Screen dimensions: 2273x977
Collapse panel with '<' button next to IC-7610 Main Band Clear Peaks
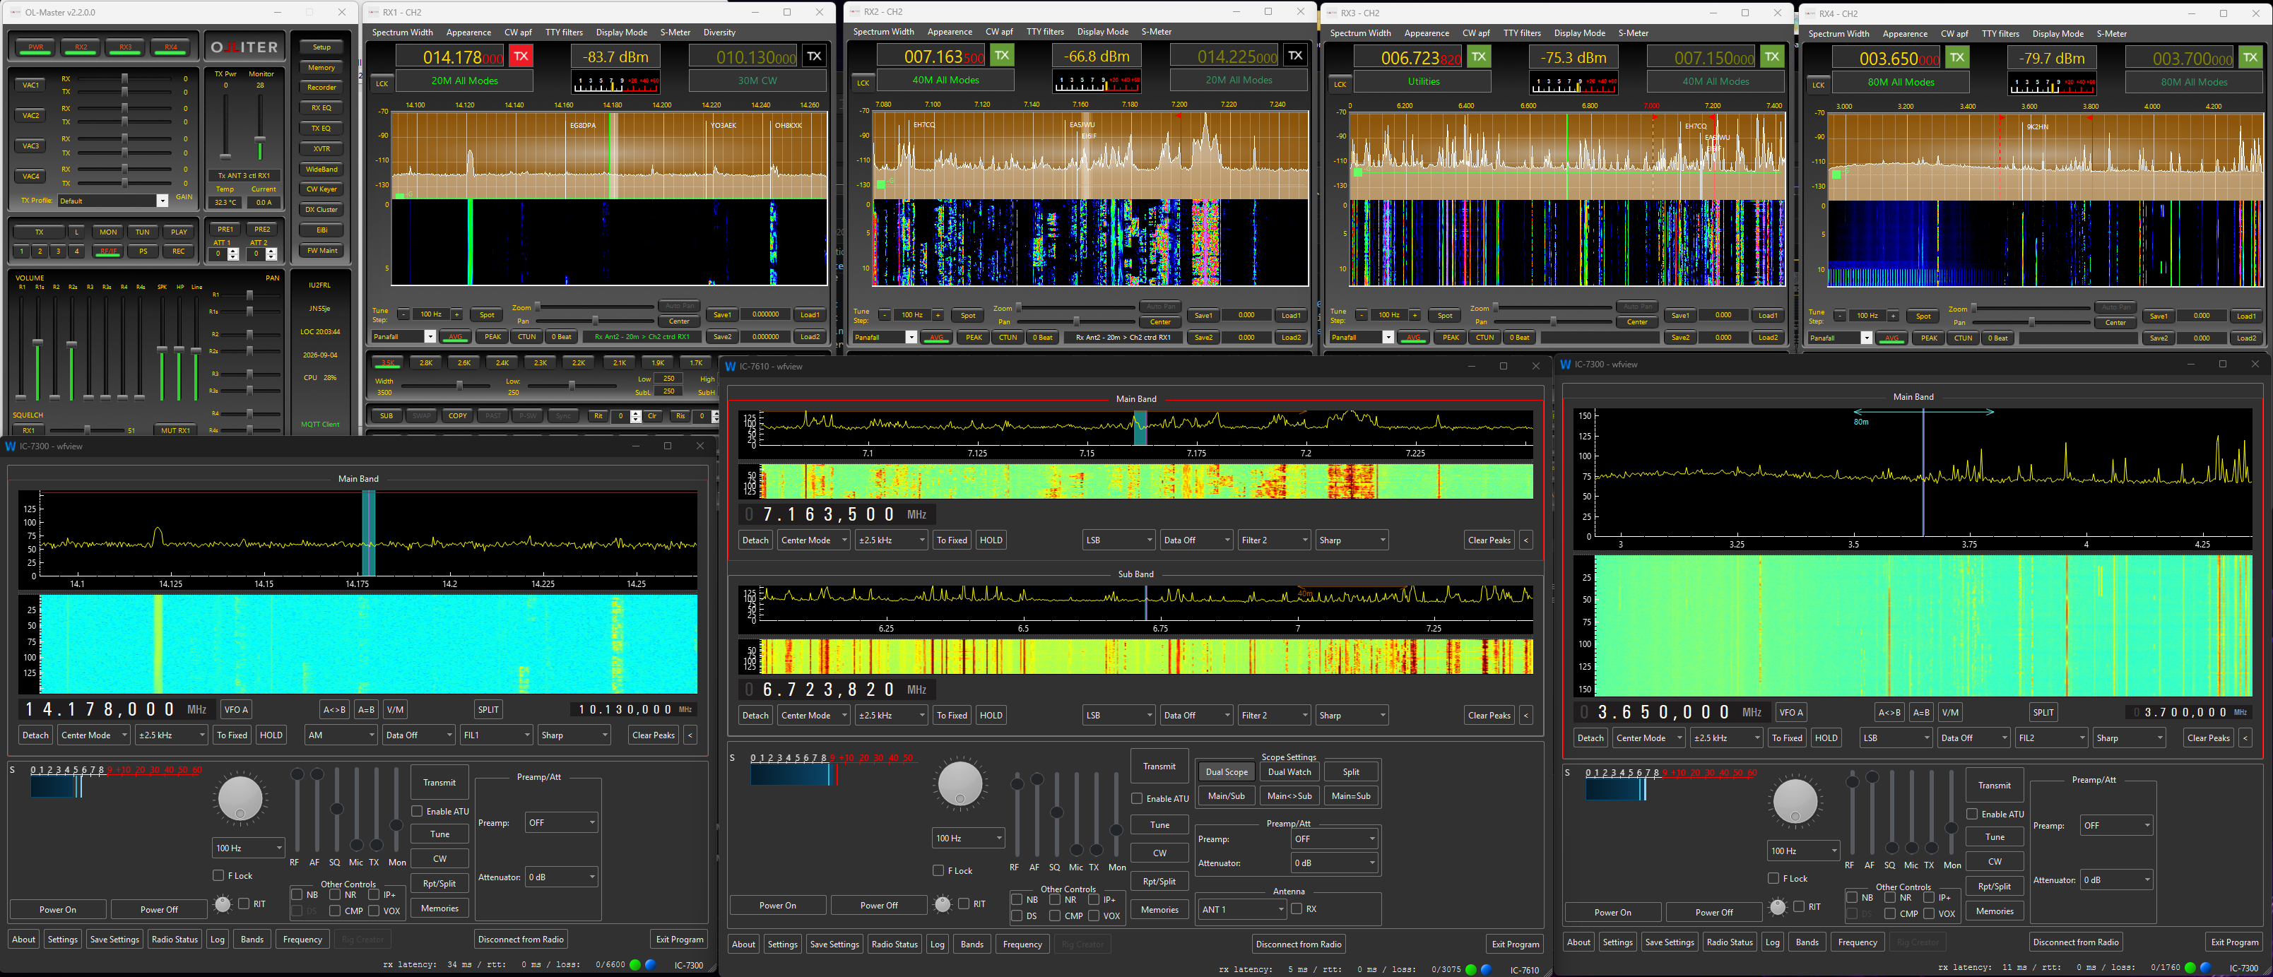pos(1525,540)
